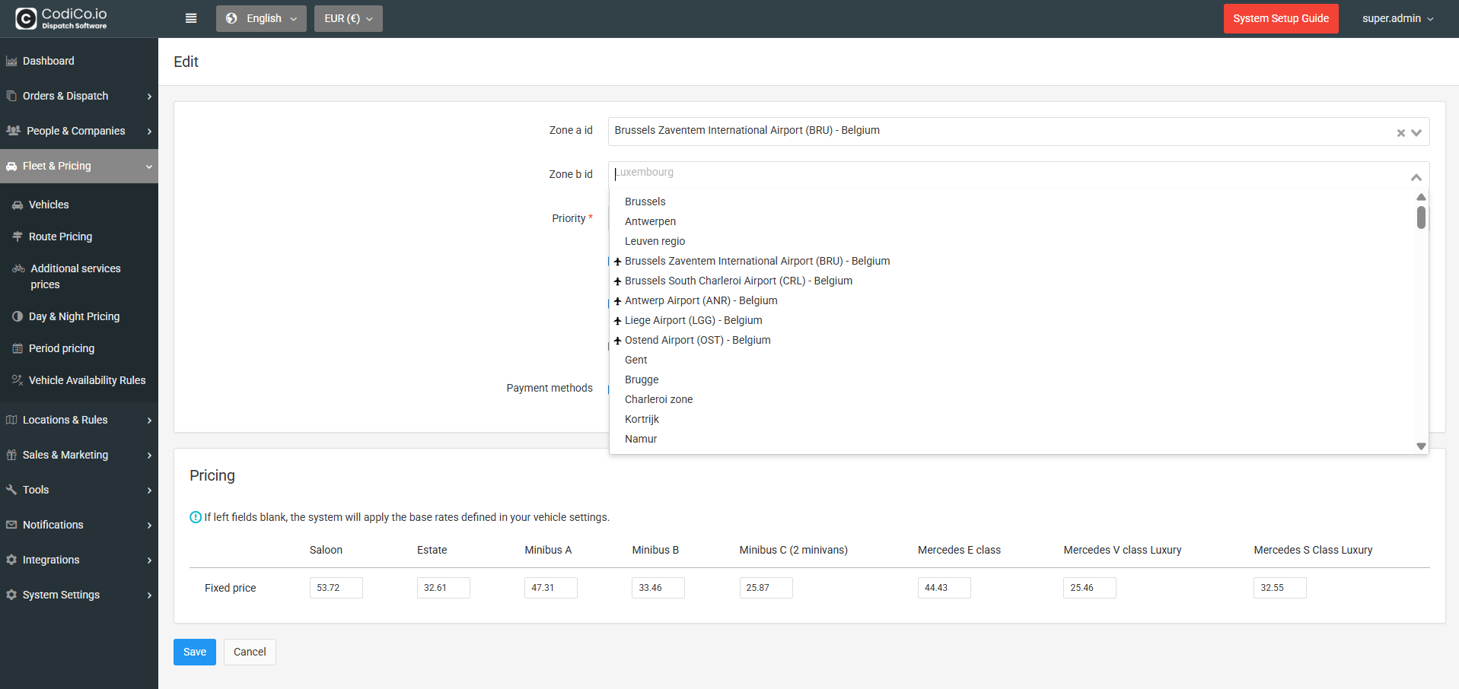Open Vehicle Availability Rules
This screenshot has width=1459, height=689.
click(87, 380)
